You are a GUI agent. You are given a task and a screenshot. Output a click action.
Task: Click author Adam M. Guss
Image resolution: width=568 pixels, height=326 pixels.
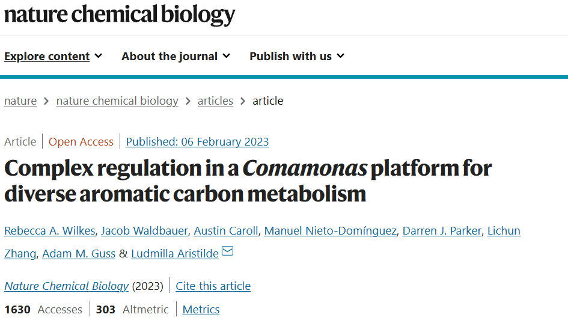point(79,253)
